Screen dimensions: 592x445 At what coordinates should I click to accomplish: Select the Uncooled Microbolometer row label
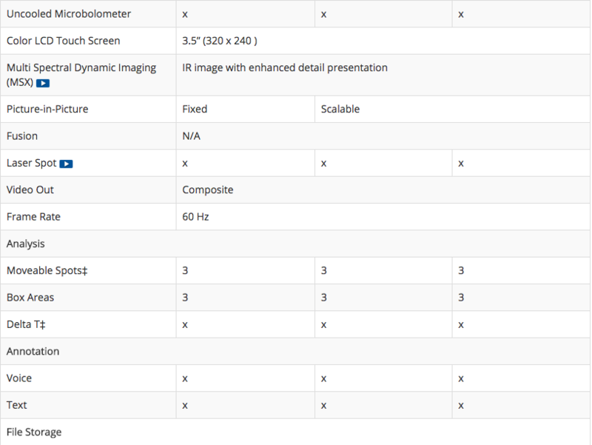(x=69, y=14)
